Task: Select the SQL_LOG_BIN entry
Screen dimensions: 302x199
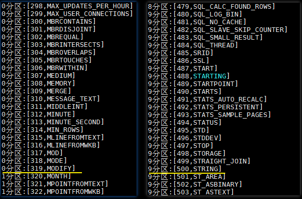Action: pos(195,14)
